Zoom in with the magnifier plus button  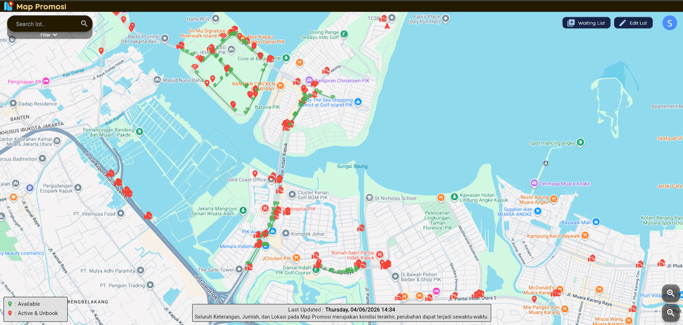click(671, 293)
